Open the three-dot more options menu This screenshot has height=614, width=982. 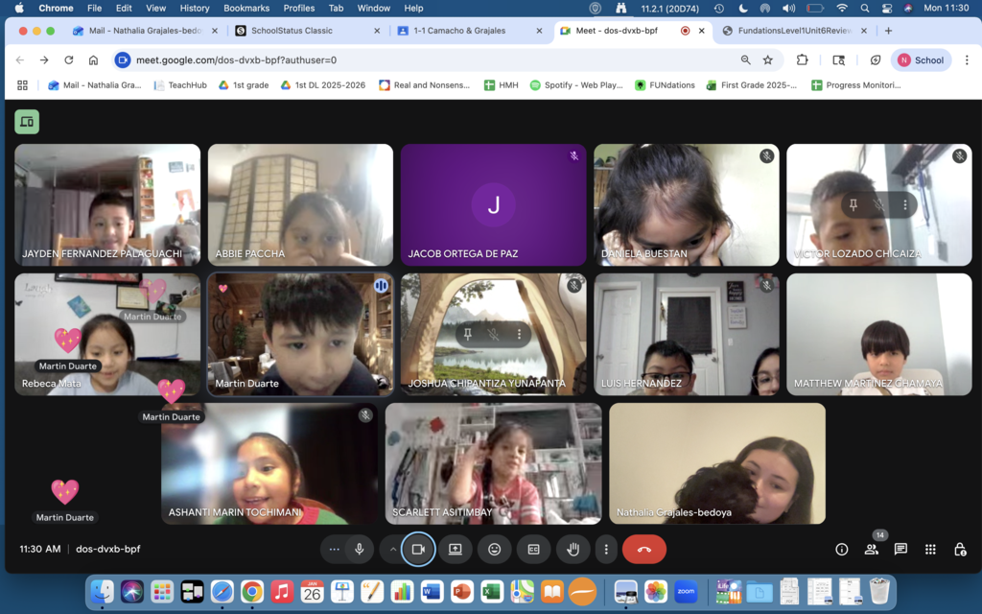(605, 550)
